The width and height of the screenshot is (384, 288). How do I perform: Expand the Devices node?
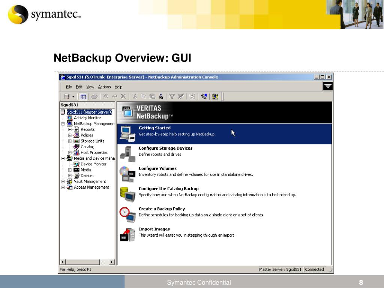pyautogui.click(x=70, y=175)
